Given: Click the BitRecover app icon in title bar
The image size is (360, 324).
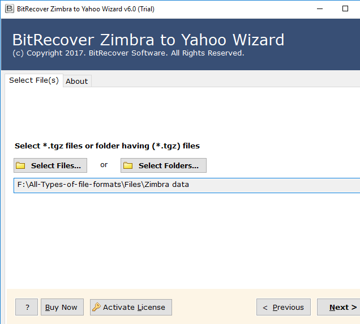Looking at the screenshot, I should point(10,9).
